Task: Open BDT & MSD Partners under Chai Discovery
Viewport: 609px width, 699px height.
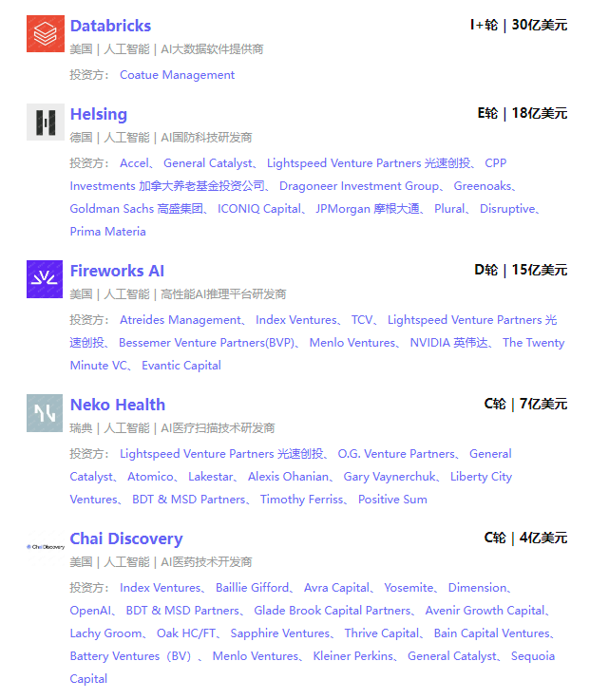Action: pos(182,611)
